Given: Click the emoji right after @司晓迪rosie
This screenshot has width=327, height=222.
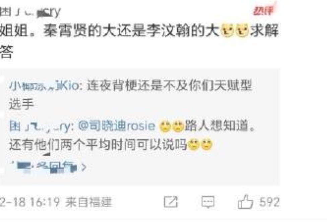Looking at the screenshot, I should pos(165,126).
